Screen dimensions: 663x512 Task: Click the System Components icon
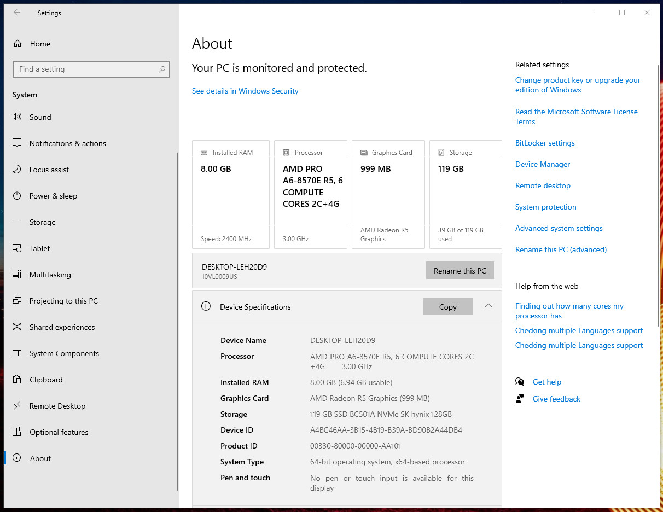[17, 353]
